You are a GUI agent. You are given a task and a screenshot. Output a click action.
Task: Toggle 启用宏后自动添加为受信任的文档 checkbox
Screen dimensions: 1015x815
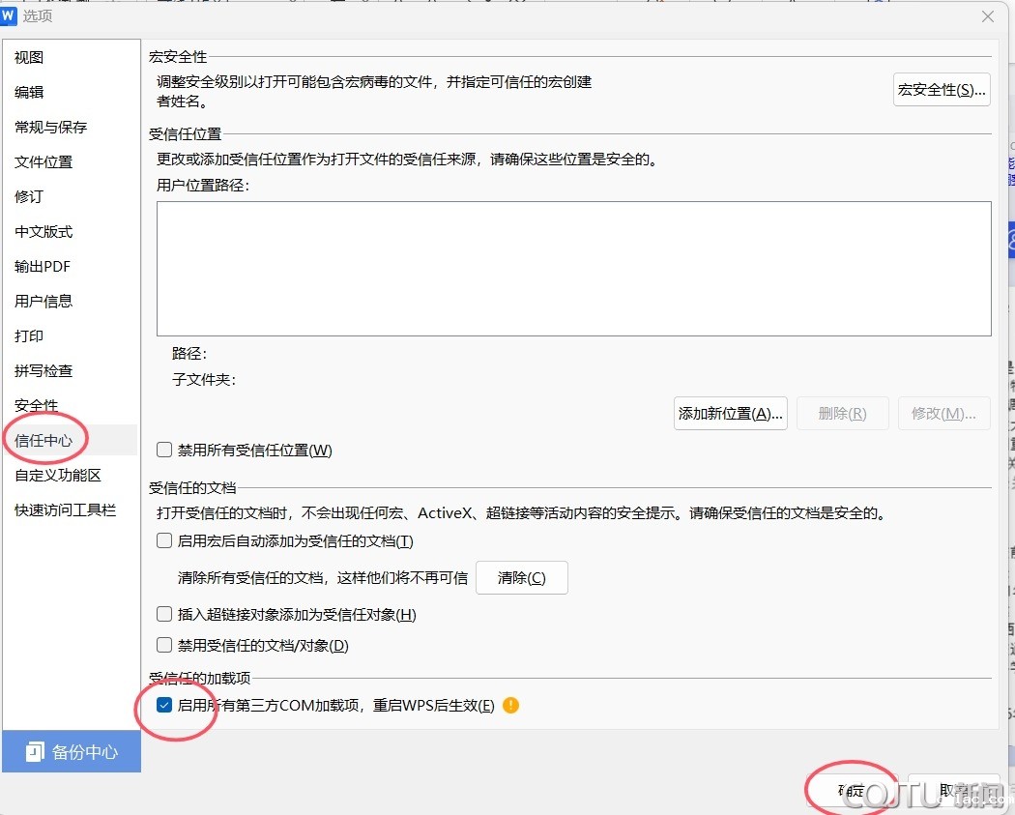tap(164, 541)
